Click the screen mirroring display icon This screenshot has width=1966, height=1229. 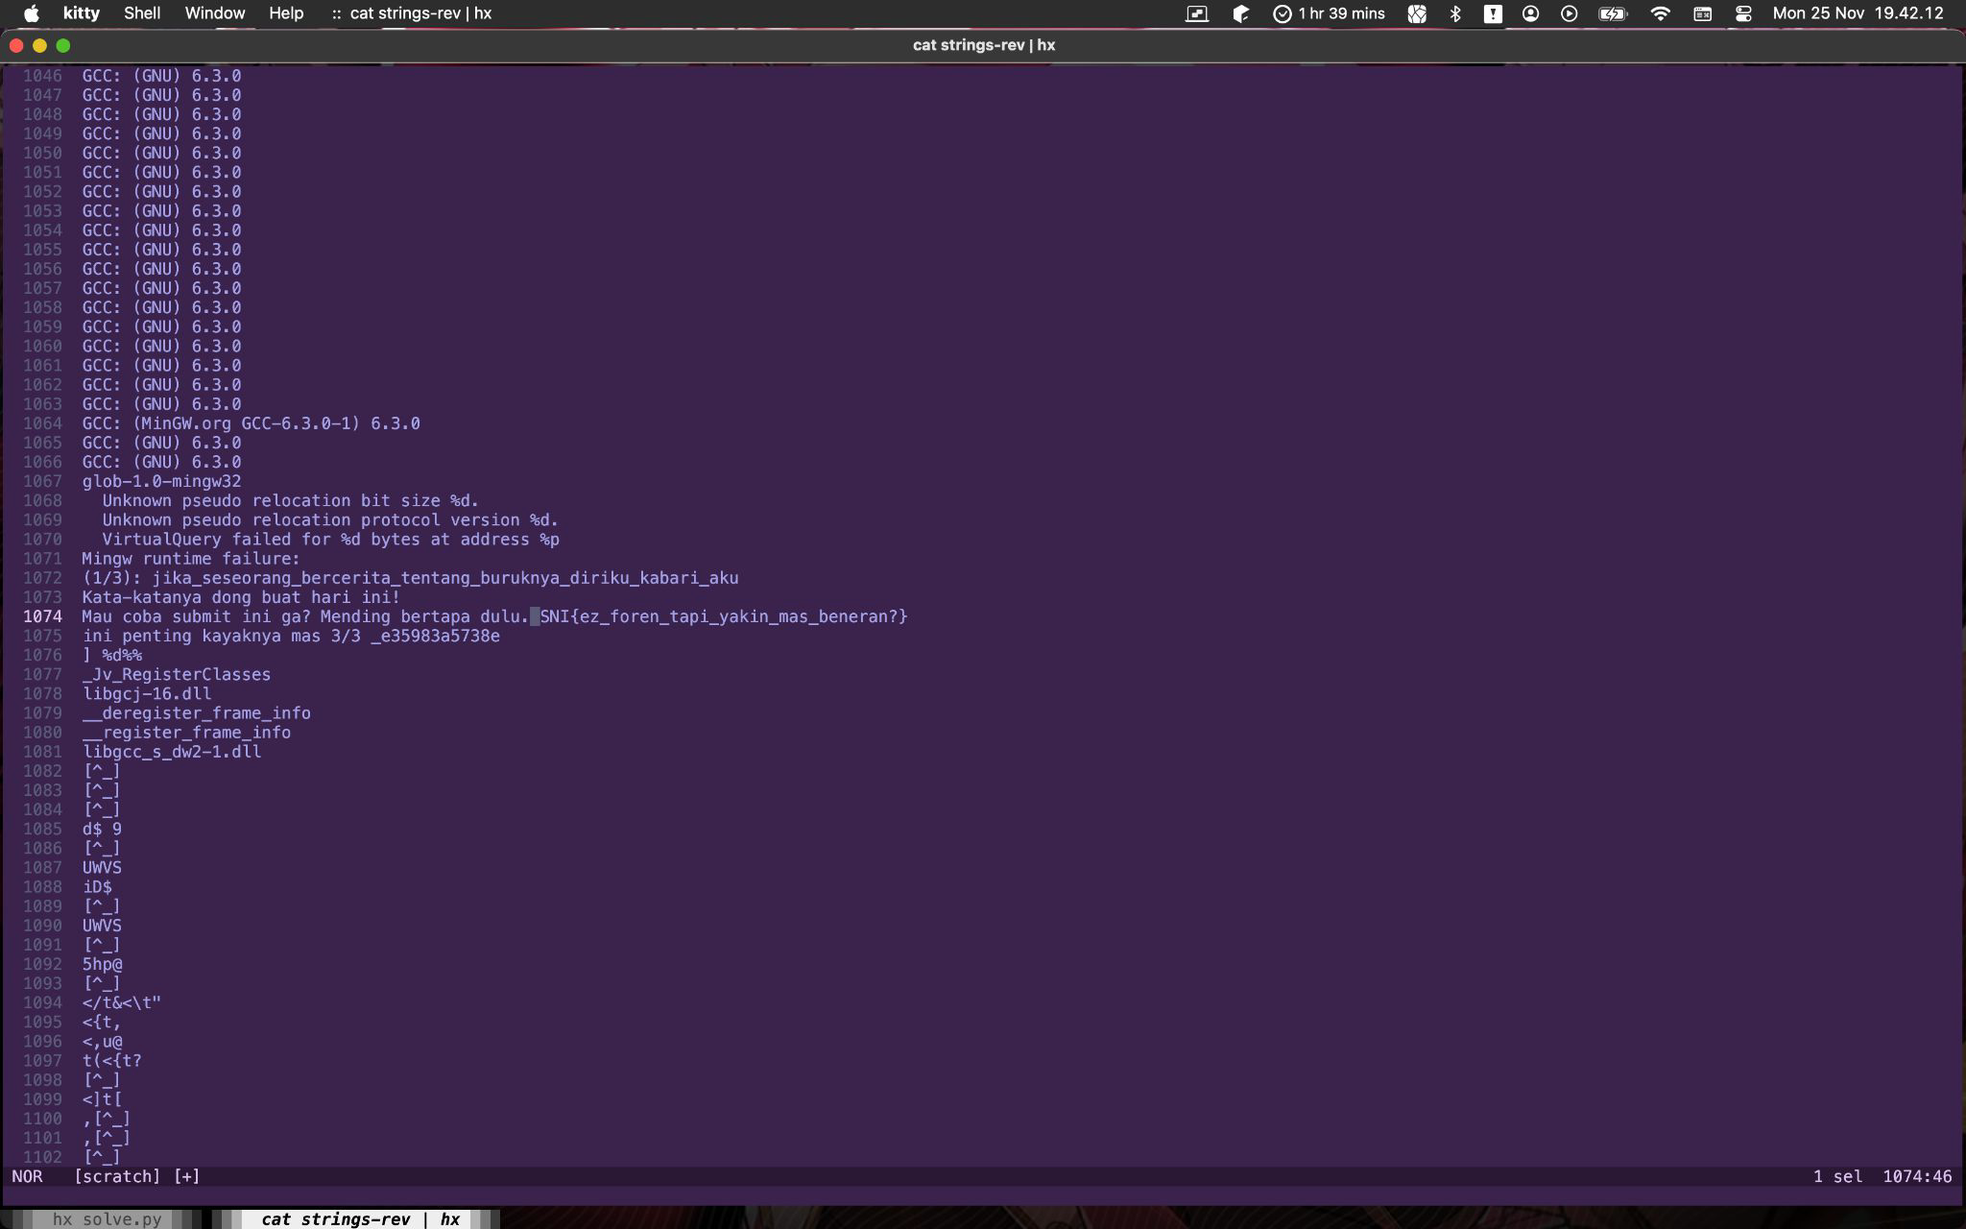point(1197,13)
